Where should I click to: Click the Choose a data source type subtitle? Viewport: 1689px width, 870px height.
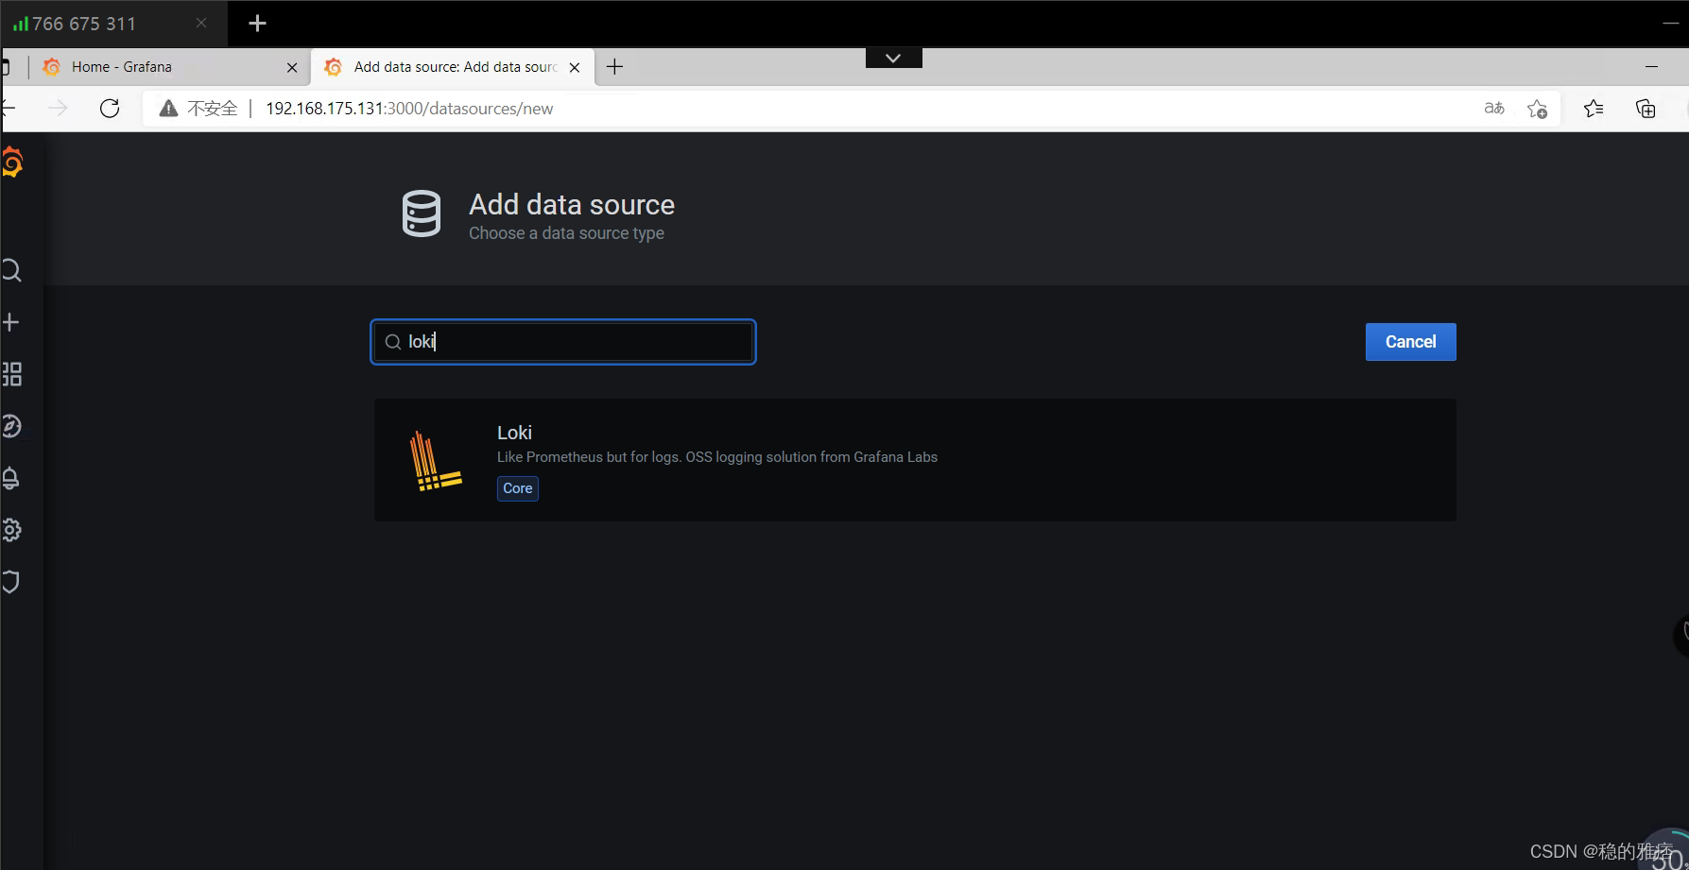pos(566,233)
